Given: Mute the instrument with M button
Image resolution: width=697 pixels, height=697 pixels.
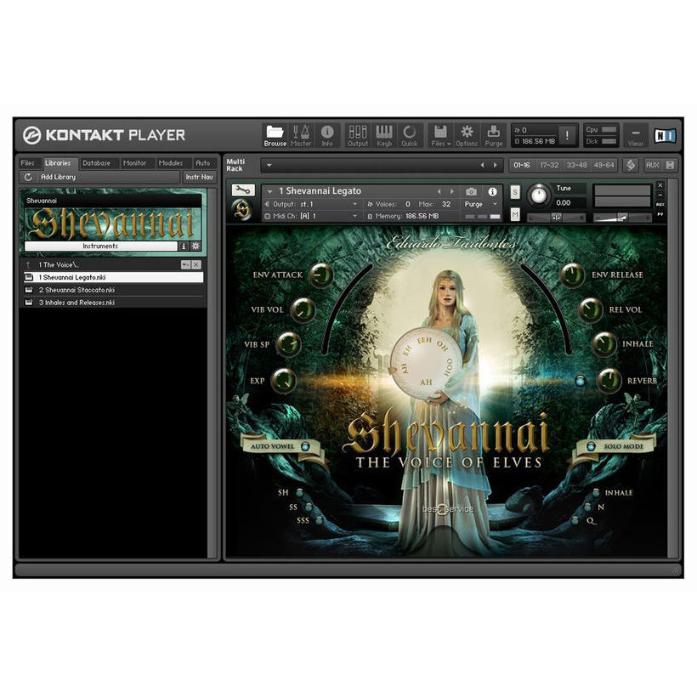Looking at the screenshot, I should [515, 215].
